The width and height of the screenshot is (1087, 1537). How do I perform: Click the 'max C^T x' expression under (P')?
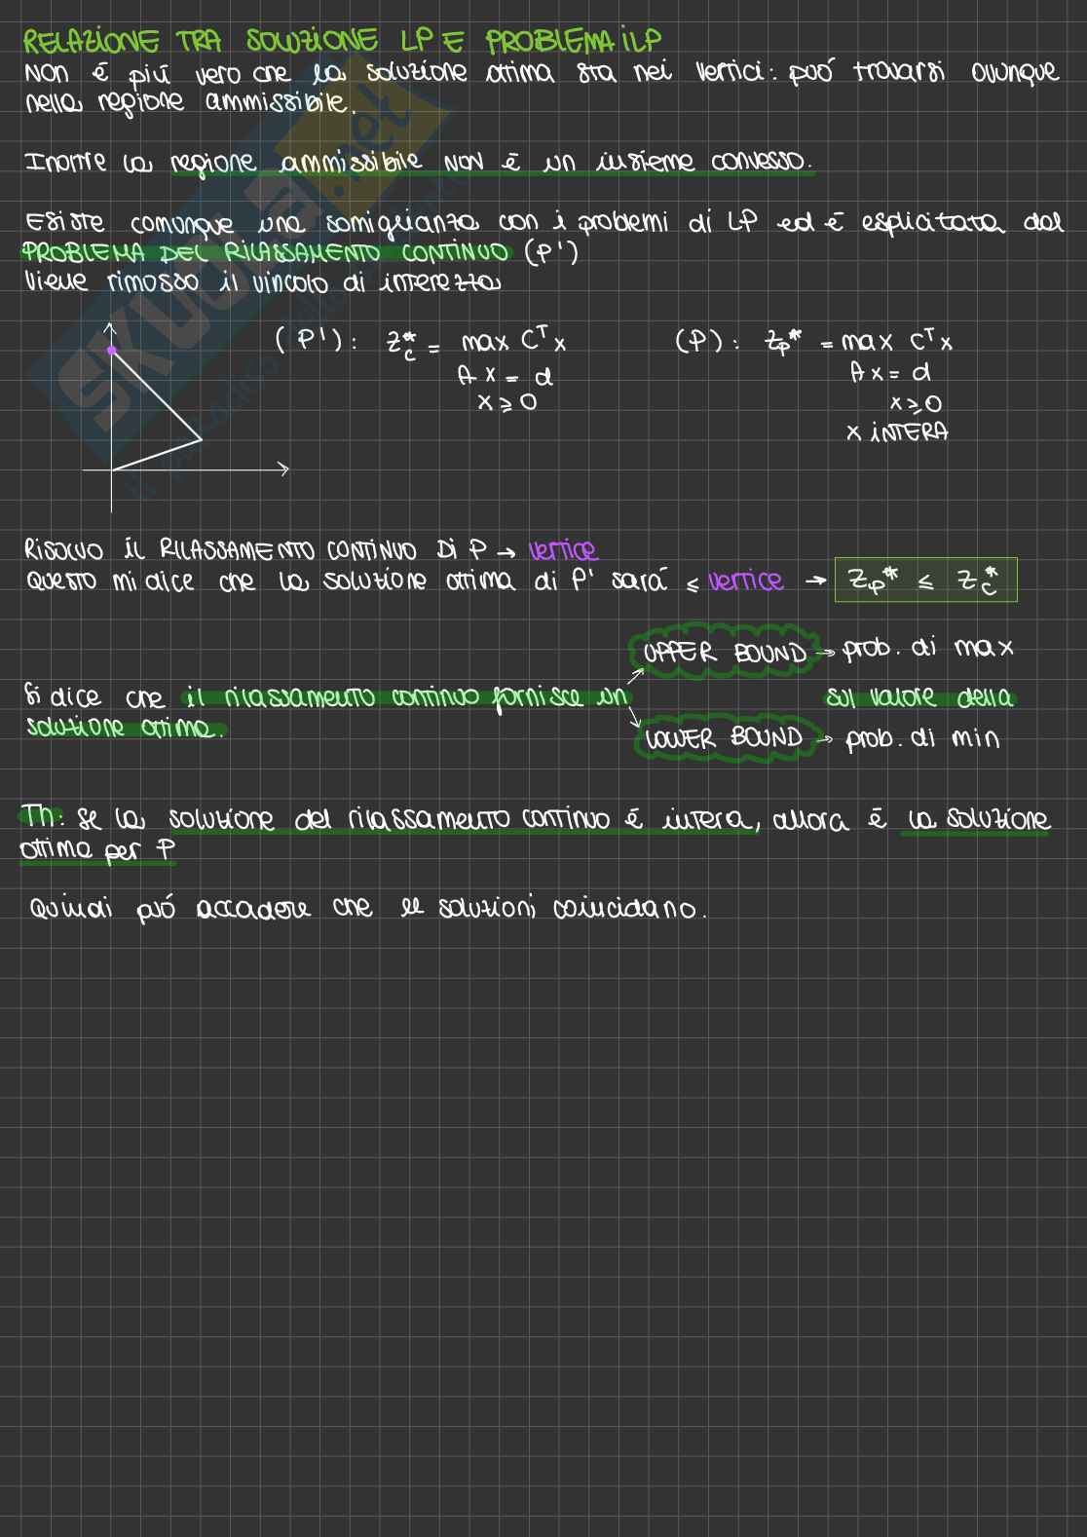[513, 342]
